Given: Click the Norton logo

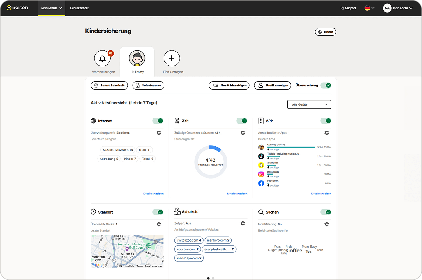Looking at the screenshot, I should click(17, 8).
